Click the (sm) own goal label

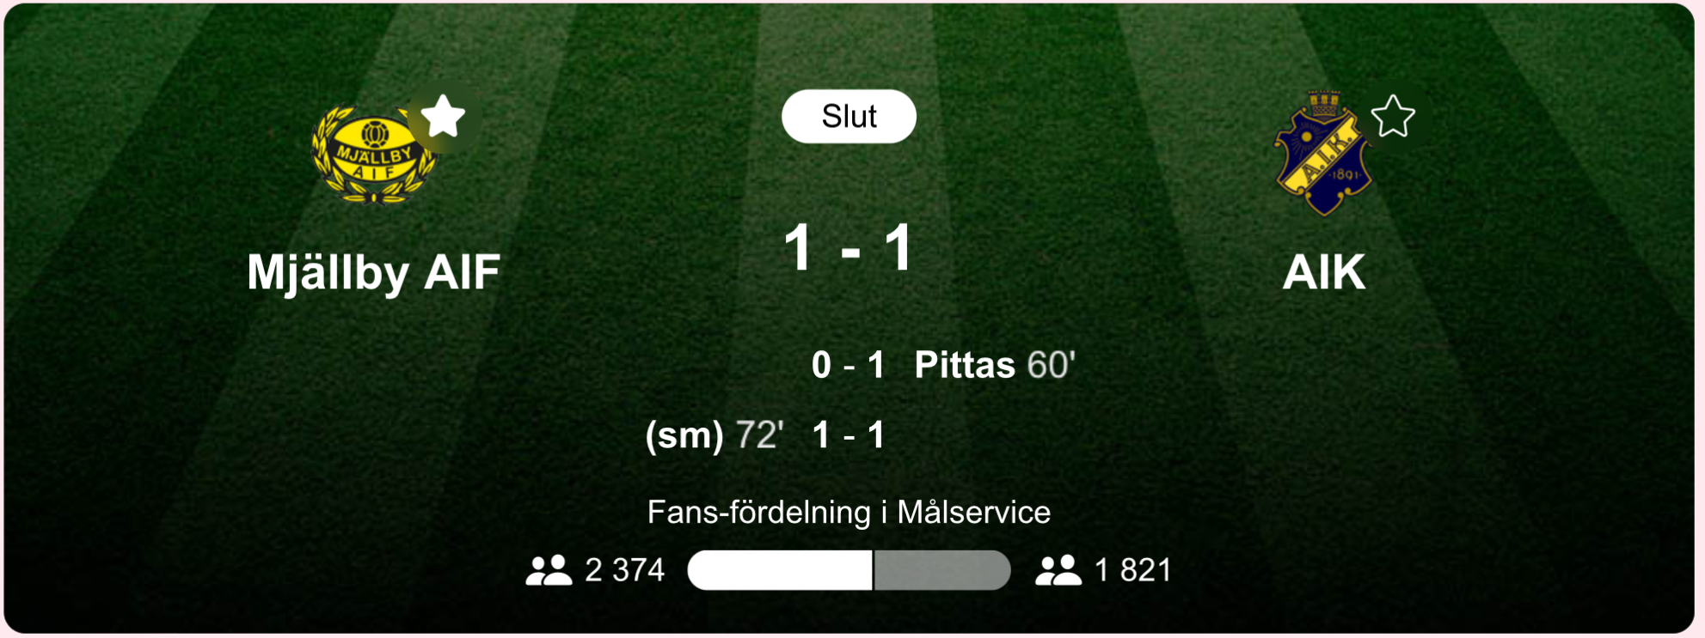[684, 435]
